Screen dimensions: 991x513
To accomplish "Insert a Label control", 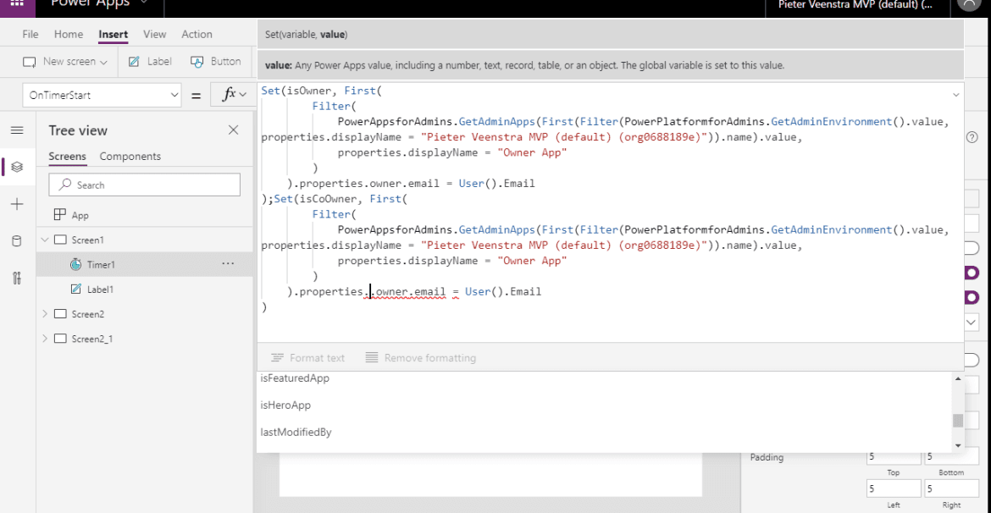I will (150, 61).
